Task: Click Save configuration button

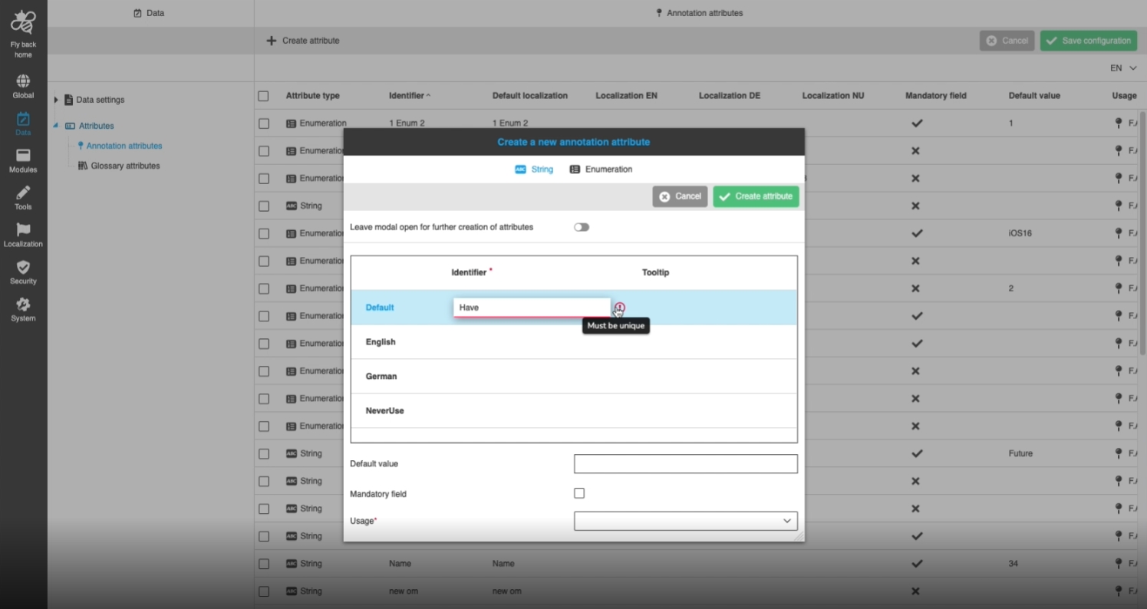Action: [1089, 41]
